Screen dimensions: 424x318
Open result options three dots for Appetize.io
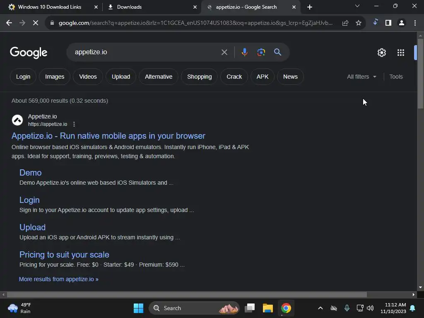[x=74, y=124]
